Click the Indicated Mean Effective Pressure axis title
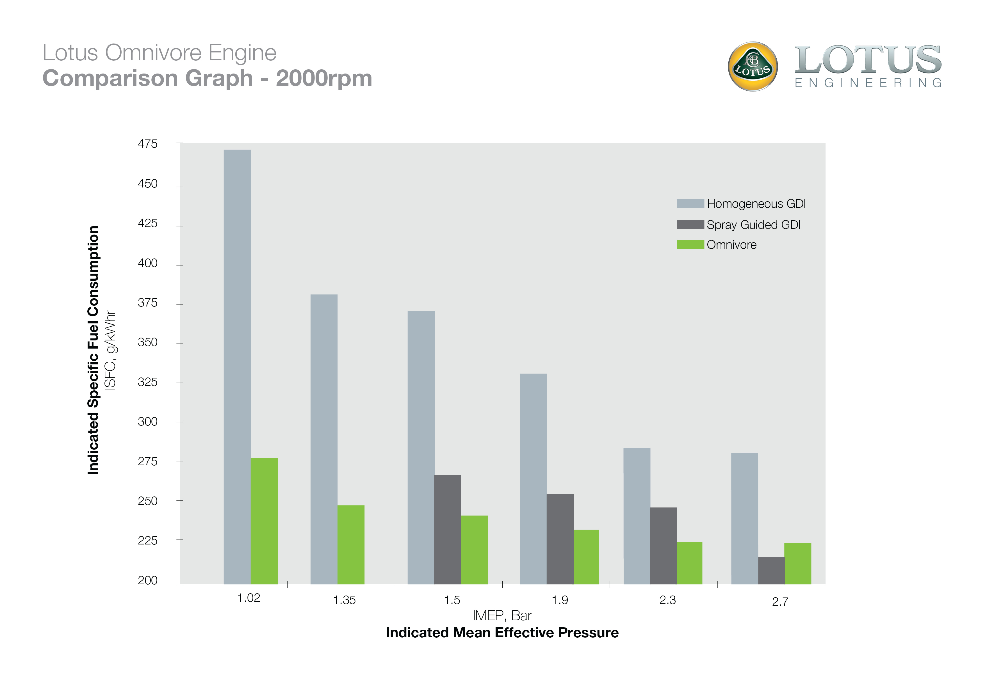985x696 pixels. click(x=502, y=633)
